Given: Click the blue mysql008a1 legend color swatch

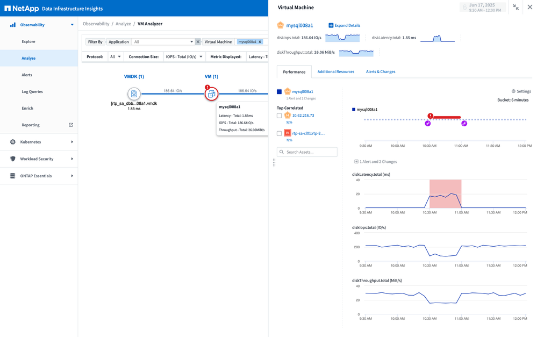Looking at the screenshot, I should [x=279, y=92].
